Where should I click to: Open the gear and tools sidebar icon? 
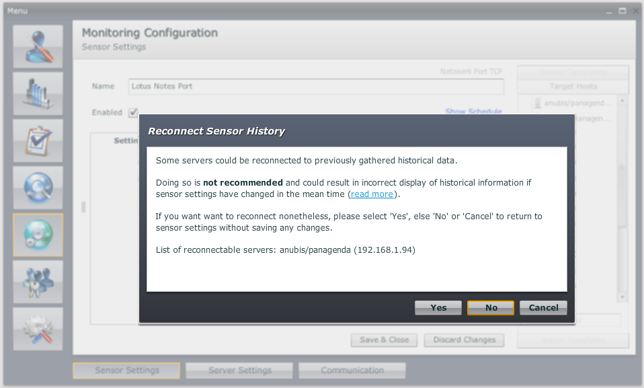[x=38, y=329]
